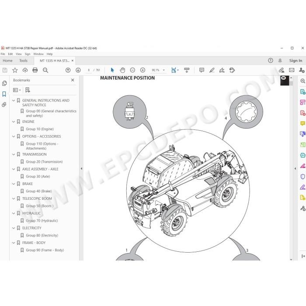This screenshot has height=306, width=306.
Task: Close the Bookmarks panel
Action: tap(73, 80)
